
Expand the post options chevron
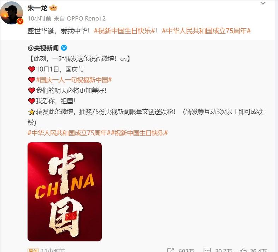pos(263,3)
